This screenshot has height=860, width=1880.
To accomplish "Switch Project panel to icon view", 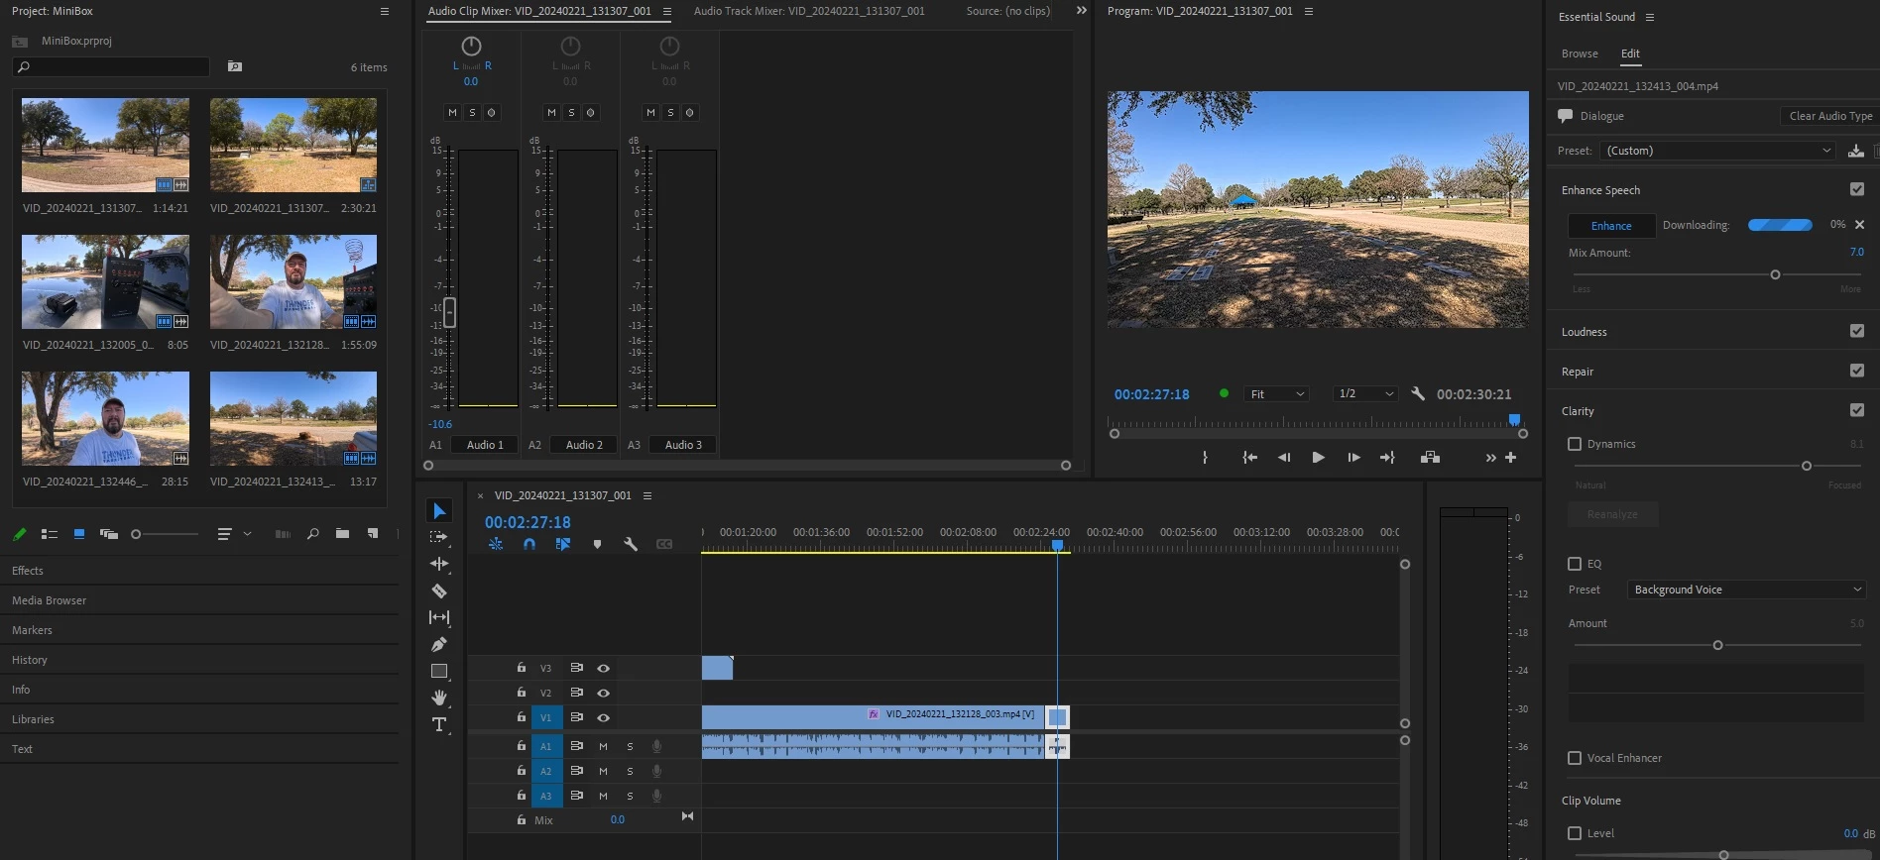I will tap(79, 534).
